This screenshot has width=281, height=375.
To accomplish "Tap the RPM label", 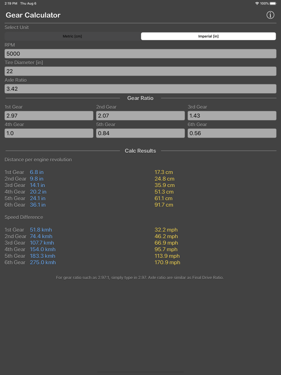I will (x=10, y=45).
